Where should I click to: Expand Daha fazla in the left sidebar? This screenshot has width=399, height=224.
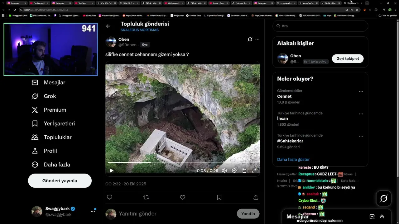click(x=50, y=165)
